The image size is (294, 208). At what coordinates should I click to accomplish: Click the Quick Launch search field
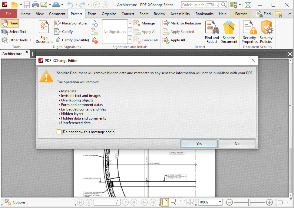coord(204,5)
